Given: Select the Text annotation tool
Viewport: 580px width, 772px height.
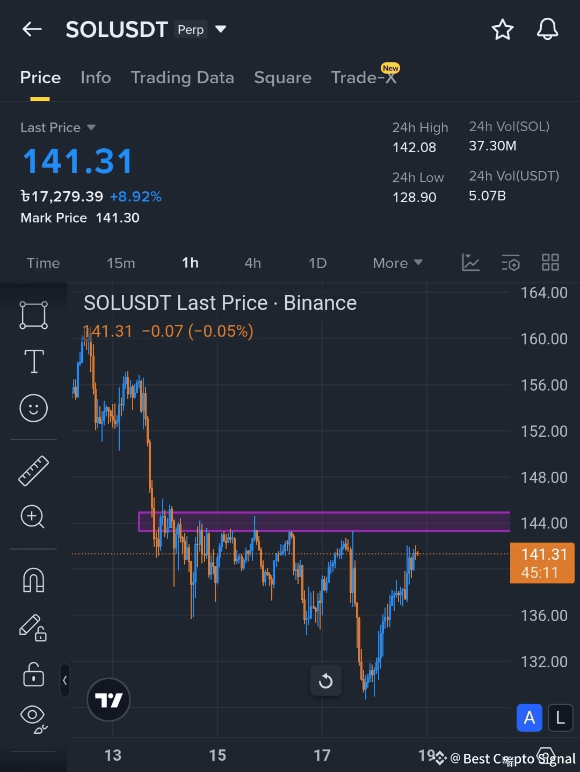Looking at the screenshot, I should pyautogui.click(x=34, y=361).
